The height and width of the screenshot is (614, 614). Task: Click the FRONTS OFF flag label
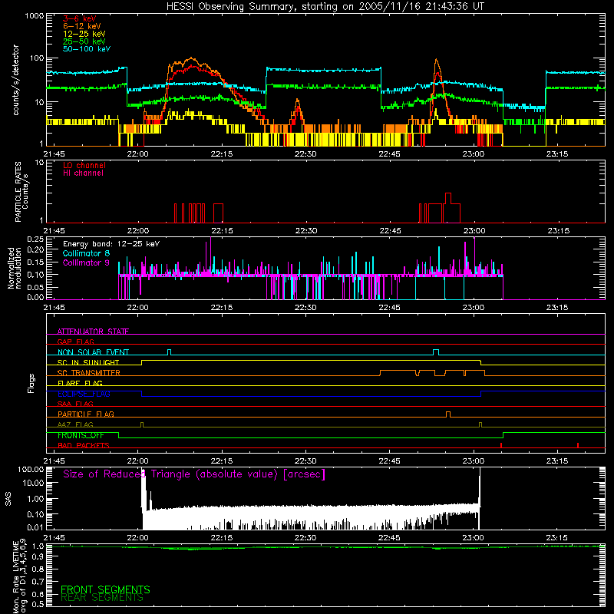[x=81, y=435]
